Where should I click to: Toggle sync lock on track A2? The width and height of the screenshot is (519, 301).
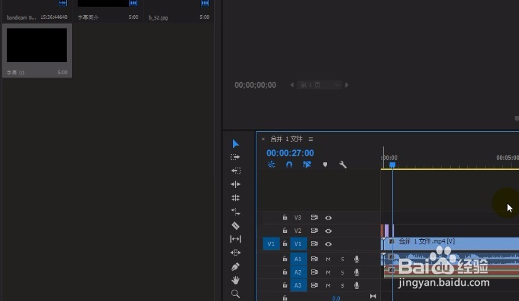click(x=314, y=272)
